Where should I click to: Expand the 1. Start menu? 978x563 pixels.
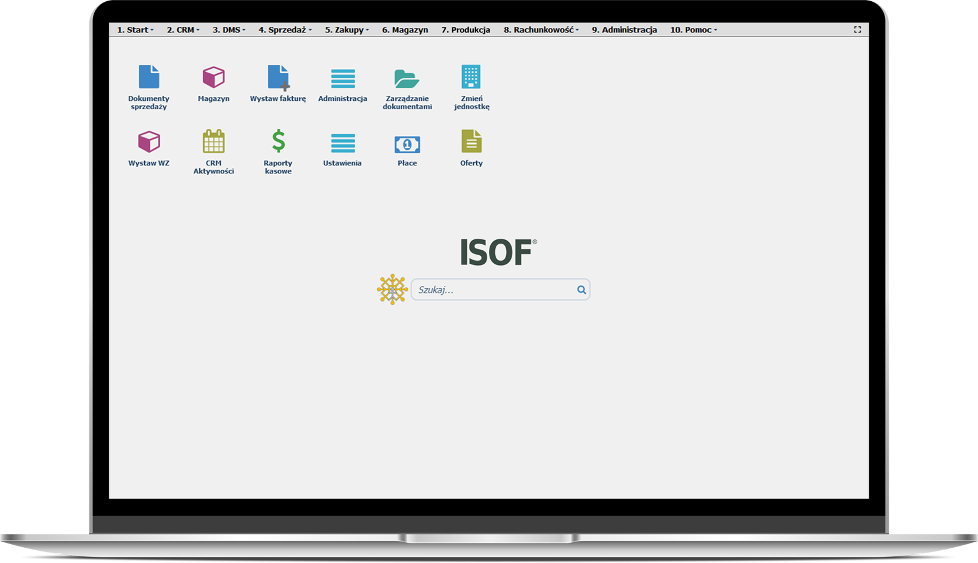pyautogui.click(x=135, y=30)
